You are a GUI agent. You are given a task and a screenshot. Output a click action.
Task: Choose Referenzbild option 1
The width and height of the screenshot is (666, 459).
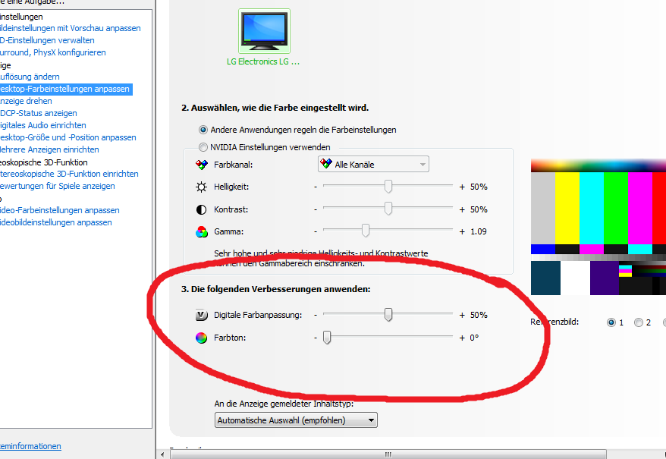pyautogui.click(x=611, y=322)
